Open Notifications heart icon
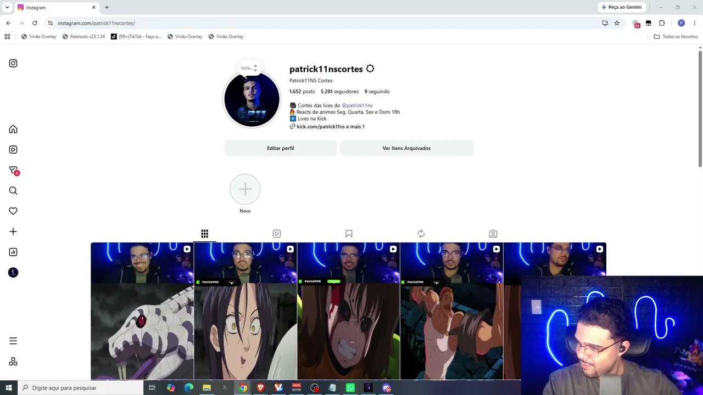Viewport: 703px width, 395px height. pos(13,211)
